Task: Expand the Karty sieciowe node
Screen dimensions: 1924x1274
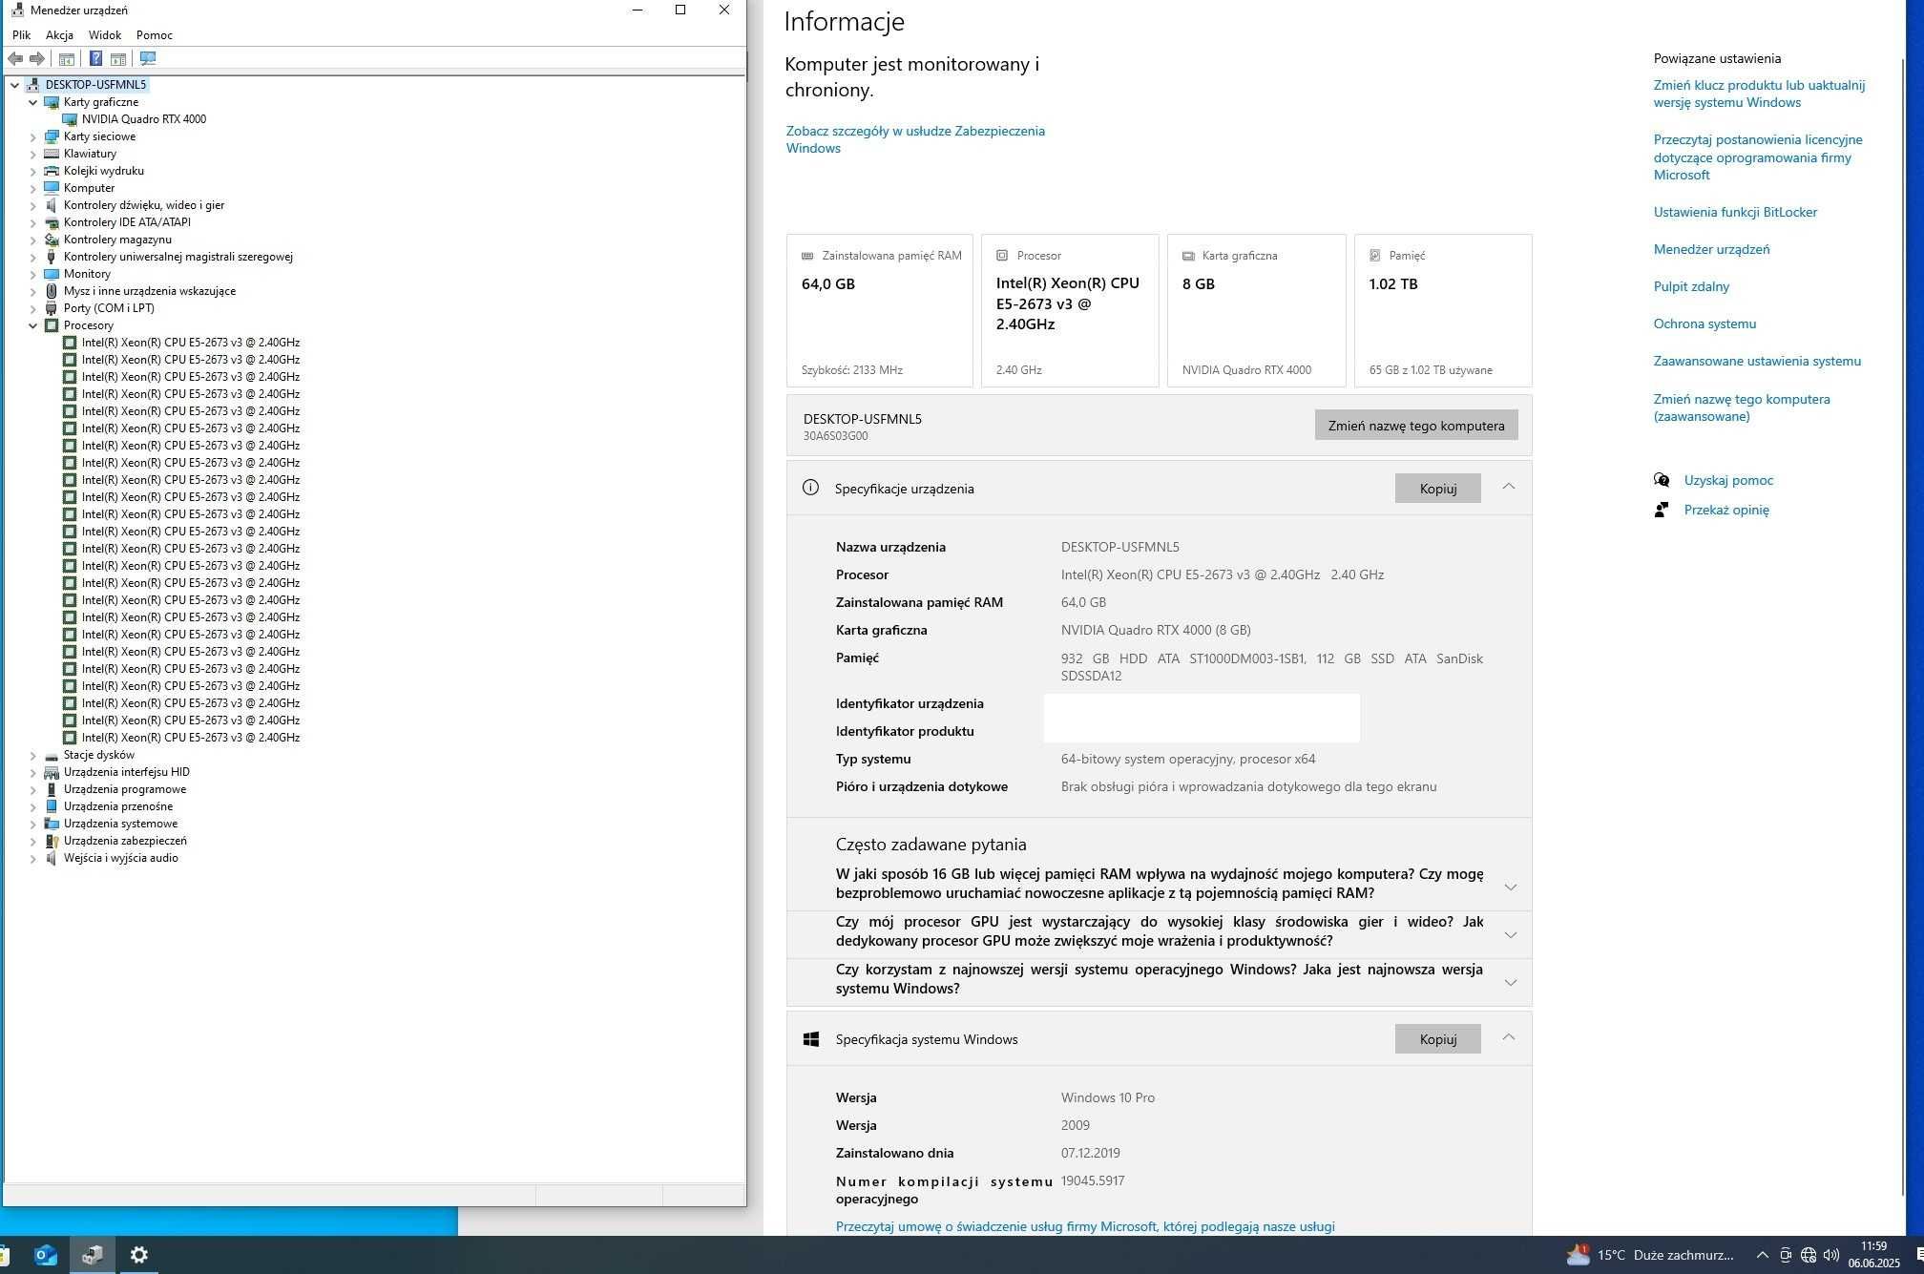Action: (x=32, y=136)
